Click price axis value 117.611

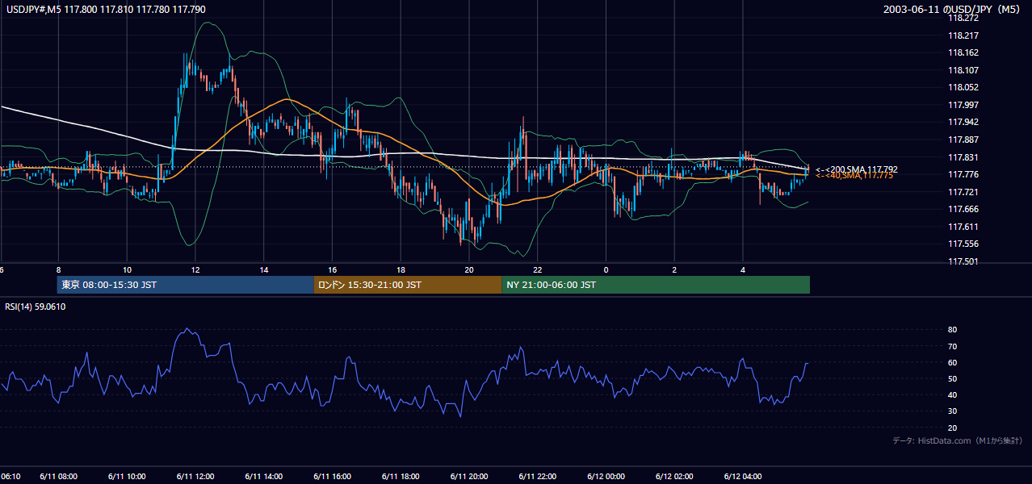962,227
